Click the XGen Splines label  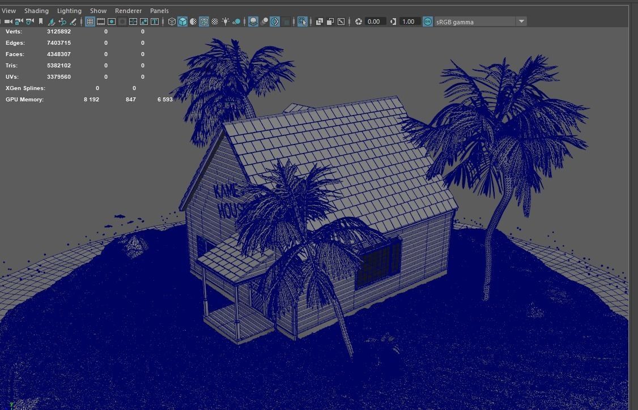25,88
